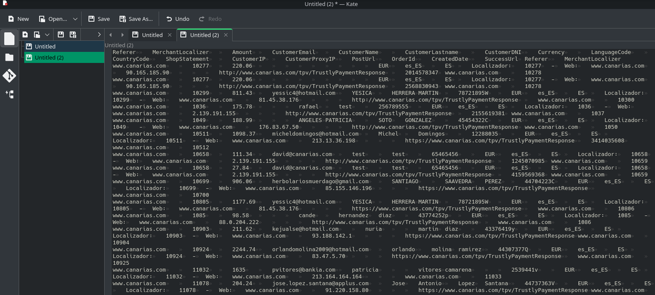The width and height of the screenshot is (655, 295).
Task: Click the save-as icon in Documents panel toolbar
Action: [x=73, y=35]
